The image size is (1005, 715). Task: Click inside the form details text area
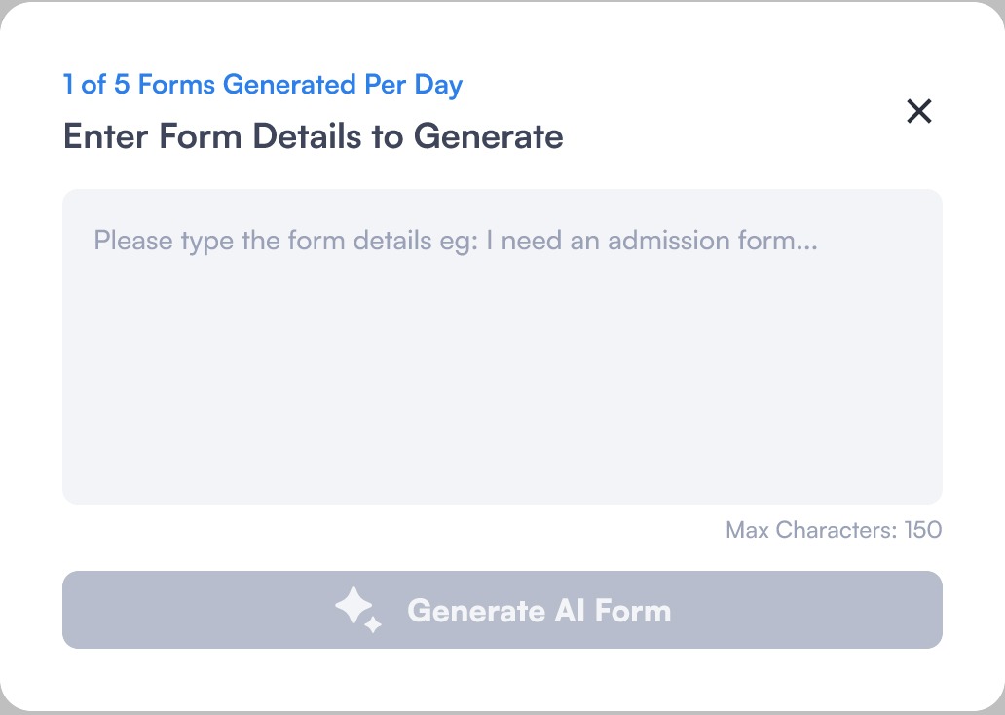[x=502, y=346]
